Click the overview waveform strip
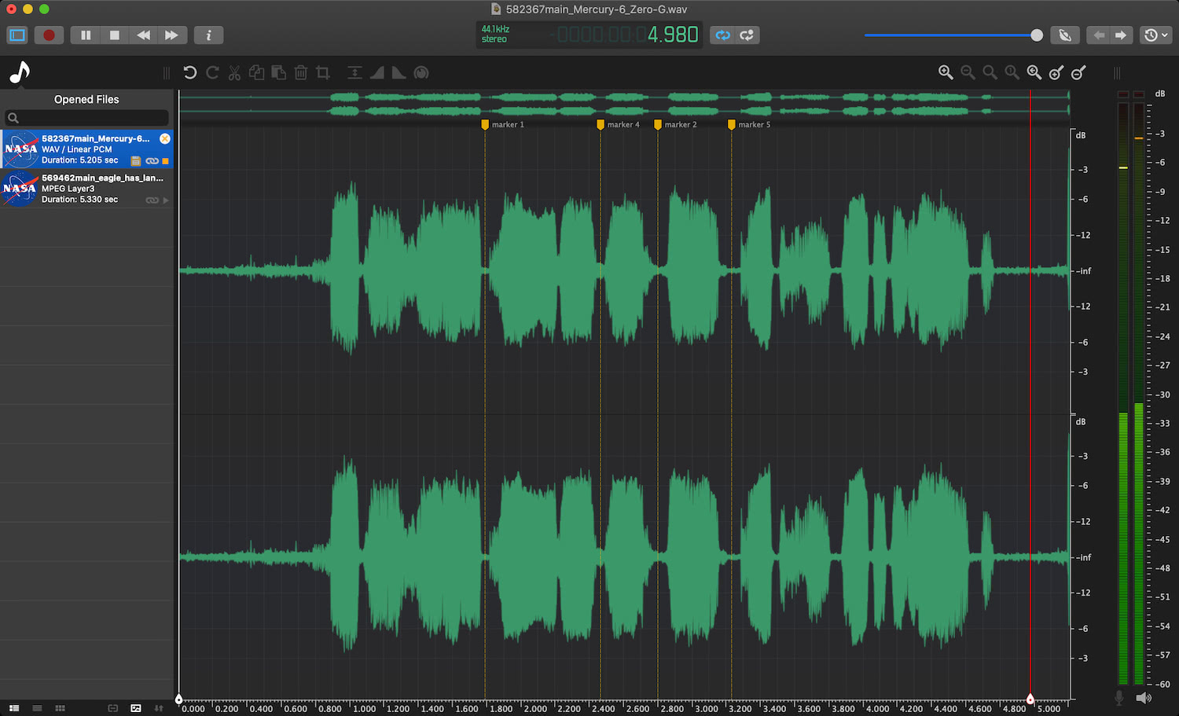1179x716 pixels. [624, 105]
